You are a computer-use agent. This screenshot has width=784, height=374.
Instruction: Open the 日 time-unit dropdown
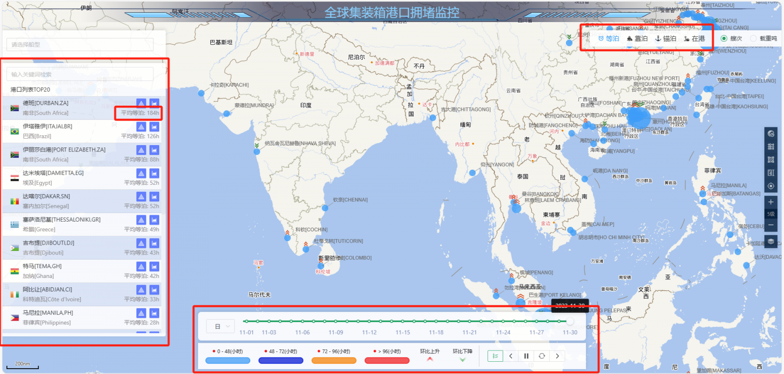[x=221, y=326]
